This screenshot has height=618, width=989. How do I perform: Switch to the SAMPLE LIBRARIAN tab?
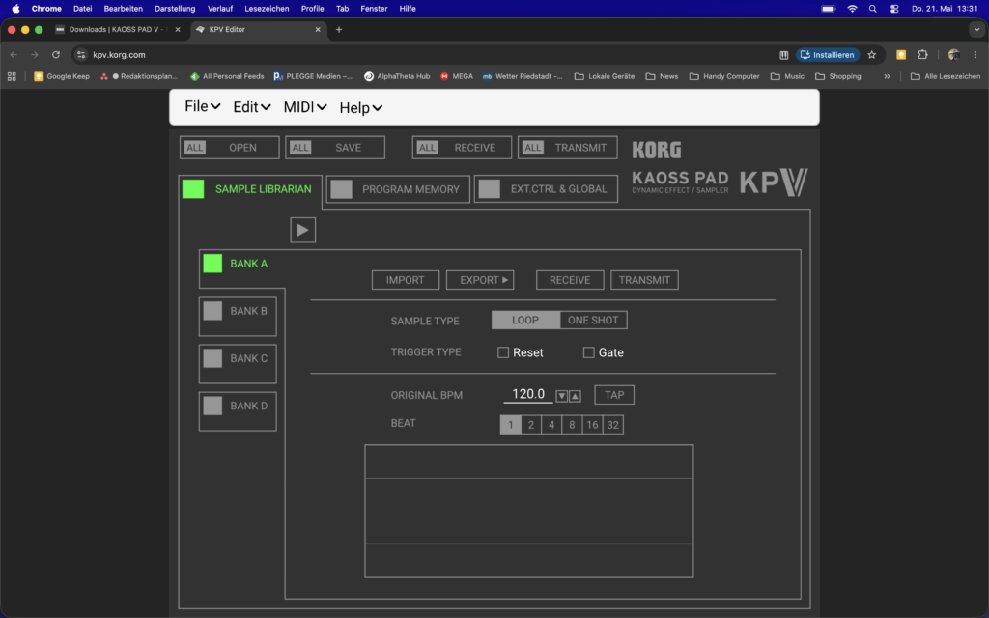pyautogui.click(x=250, y=189)
